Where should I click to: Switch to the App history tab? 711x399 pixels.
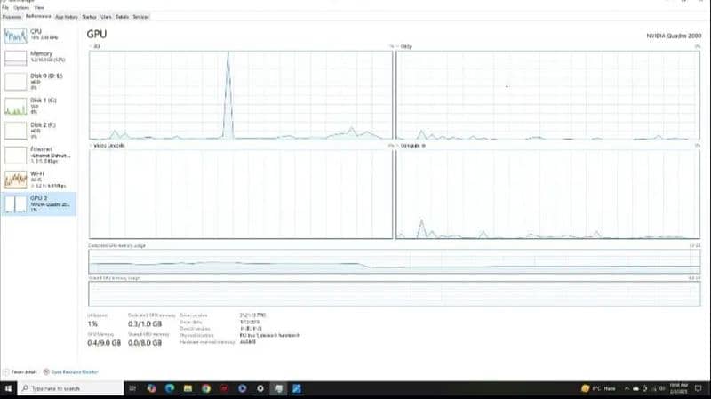[67, 17]
